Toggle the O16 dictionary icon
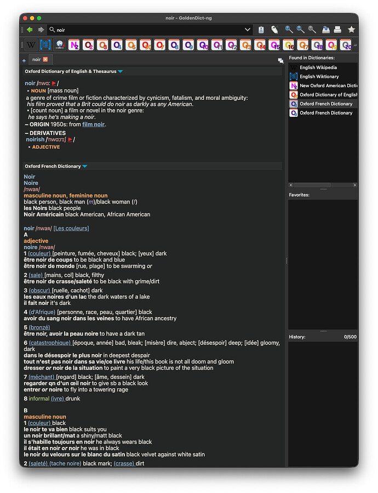 (289, 45)
